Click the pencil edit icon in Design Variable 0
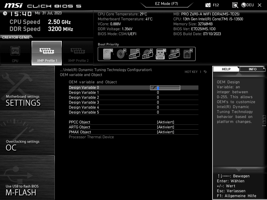 pyautogui.click(x=154, y=88)
